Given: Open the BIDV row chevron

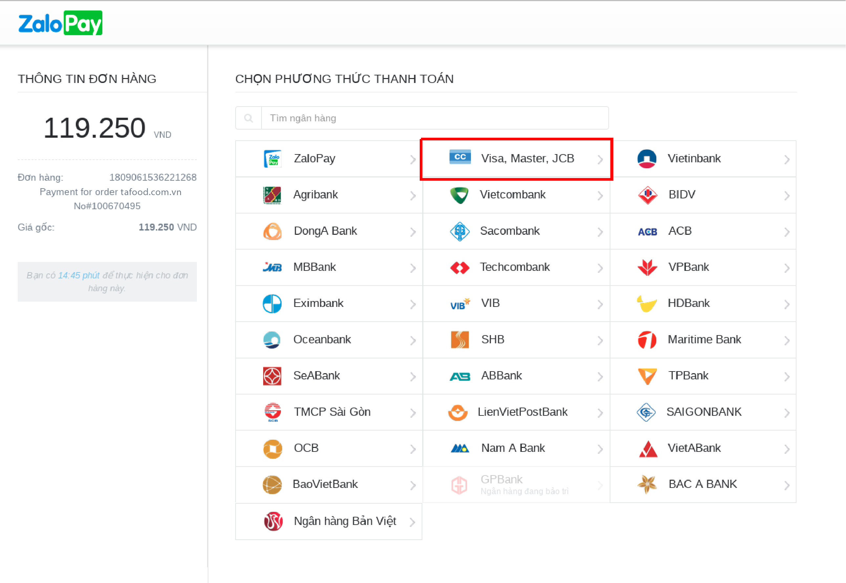Looking at the screenshot, I should click(787, 196).
